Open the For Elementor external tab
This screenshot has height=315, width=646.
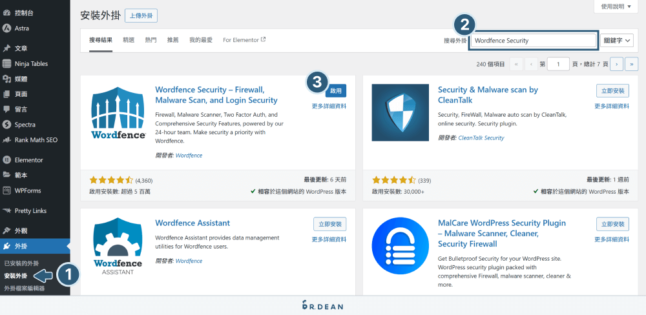pos(244,40)
